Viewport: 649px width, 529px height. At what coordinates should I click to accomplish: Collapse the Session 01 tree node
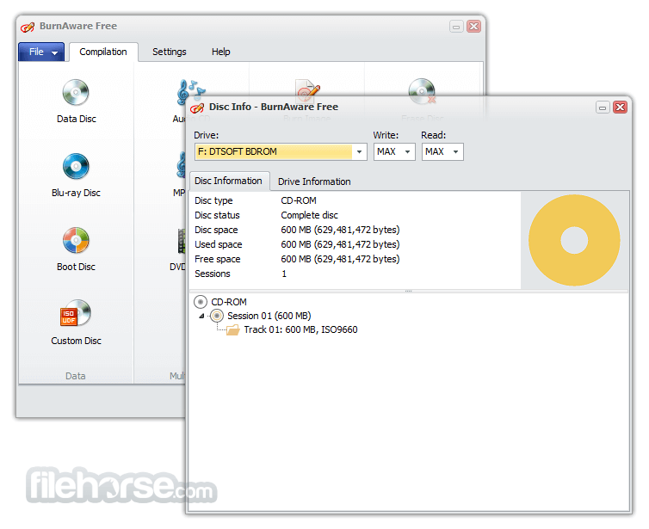pos(201,316)
